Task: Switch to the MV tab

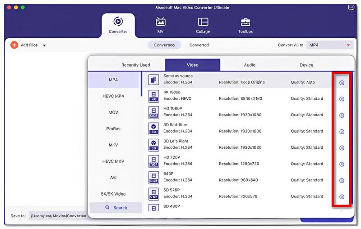Action: click(x=161, y=25)
